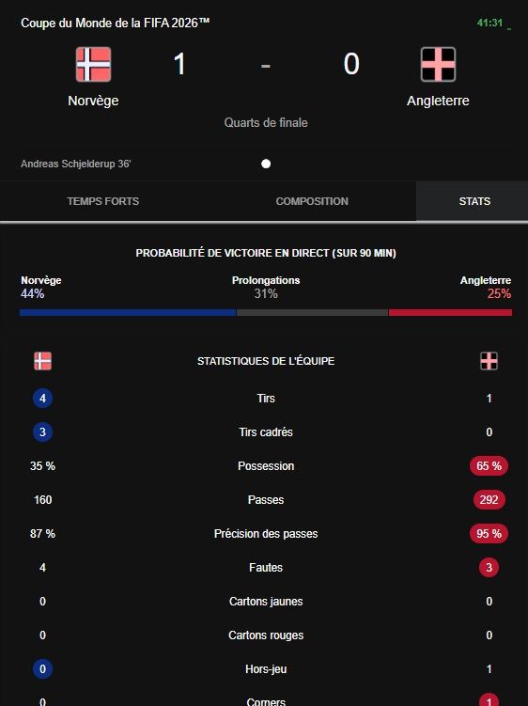
Task: Click small England flag above team stats
Action: click(x=489, y=361)
